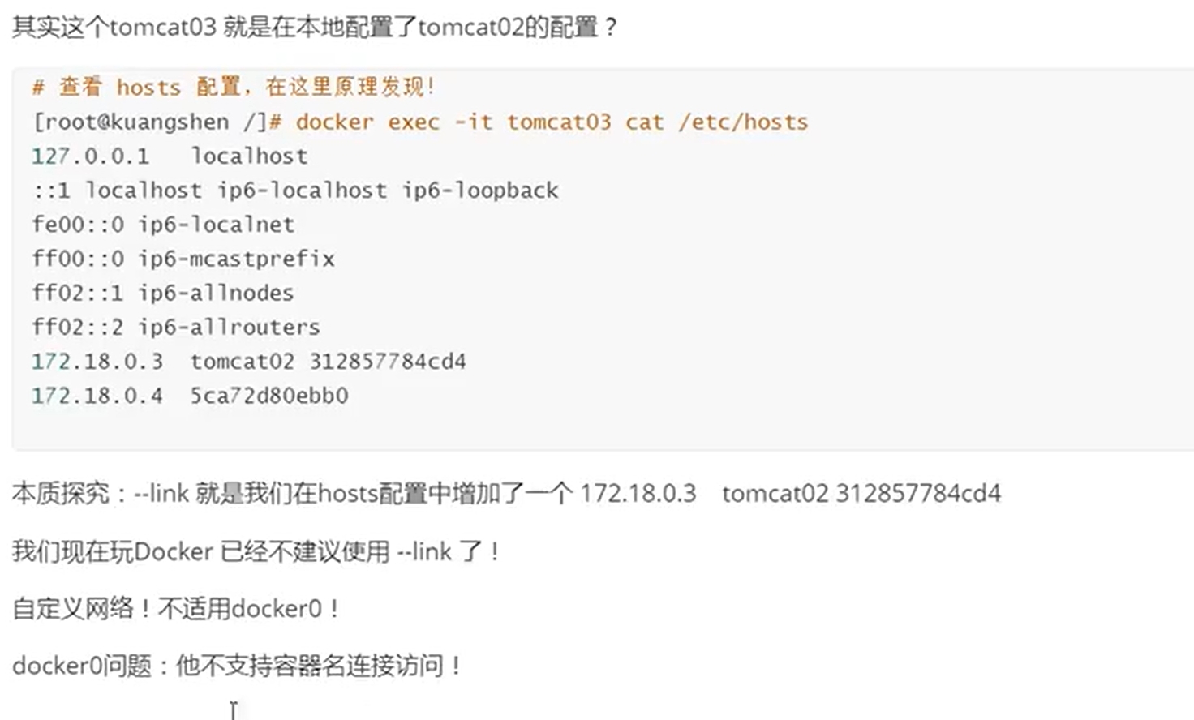Click the line saying --link 不建议使用
1194x720 pixels.
pyautogui.click(x=256, y=551)
